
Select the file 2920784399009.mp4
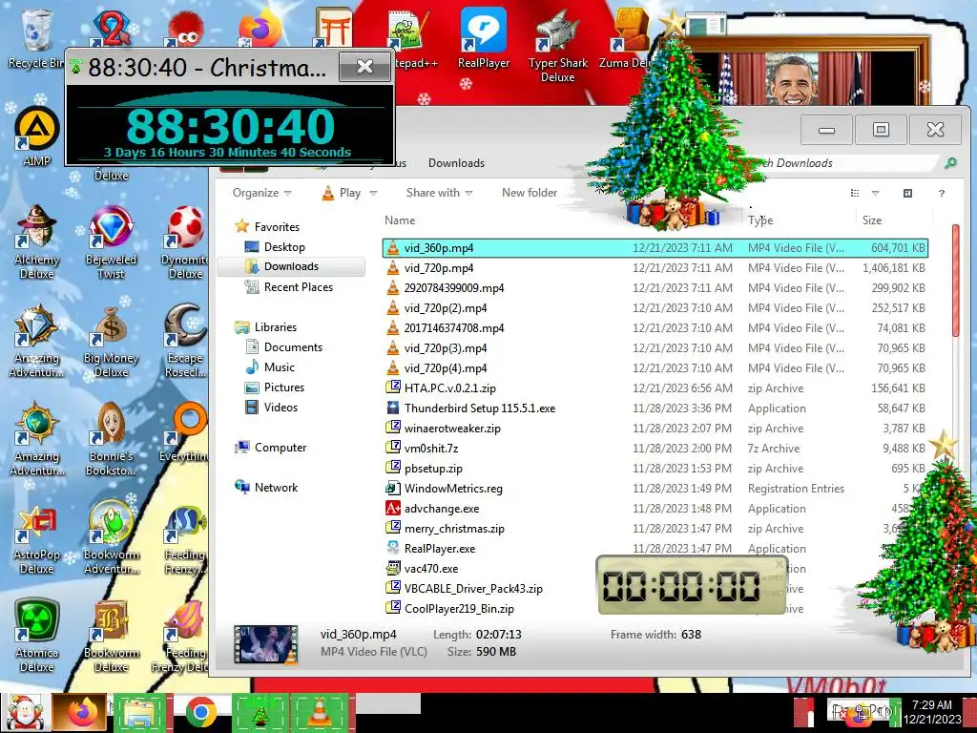[x=655, y=288]
